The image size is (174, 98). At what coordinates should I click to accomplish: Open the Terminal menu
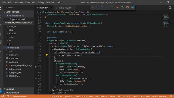pos(50,2)
